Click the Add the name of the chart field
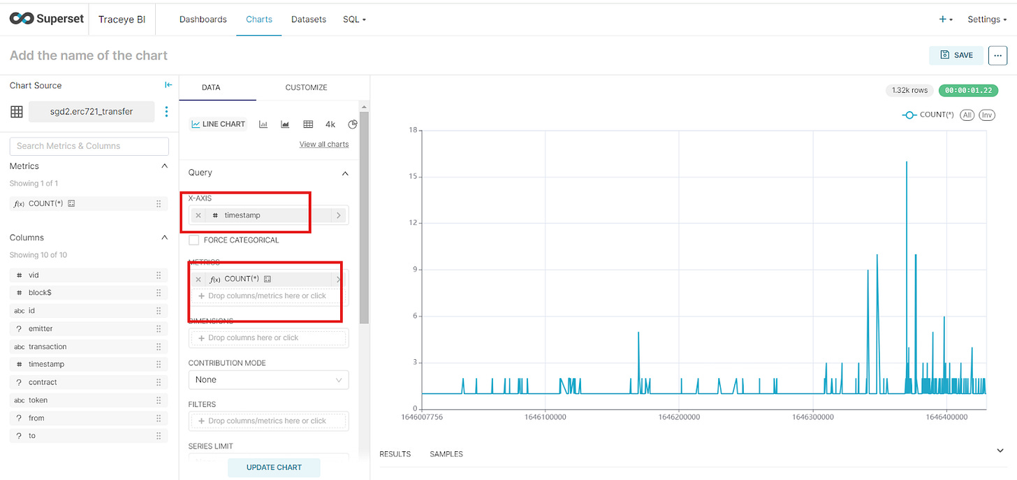1017x480 pixels. pos(89,55)
